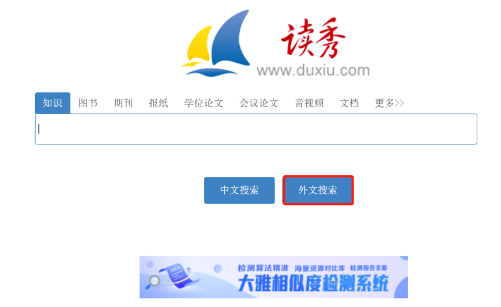This screenshot has height=307, width=501.
Task: Open the 大雅相似度检测系统 banner title
Action: 313,283
